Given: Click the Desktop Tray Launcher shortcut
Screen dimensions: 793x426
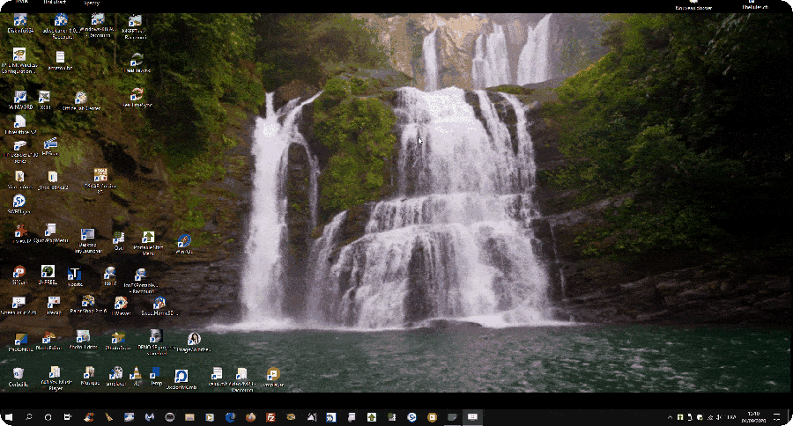Looking at the screenshot, I should click(x=87, y=236).
